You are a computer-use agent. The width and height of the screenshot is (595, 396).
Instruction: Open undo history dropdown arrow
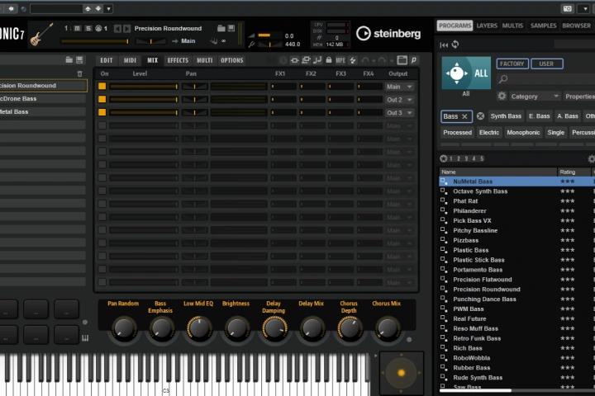[374, 60]
